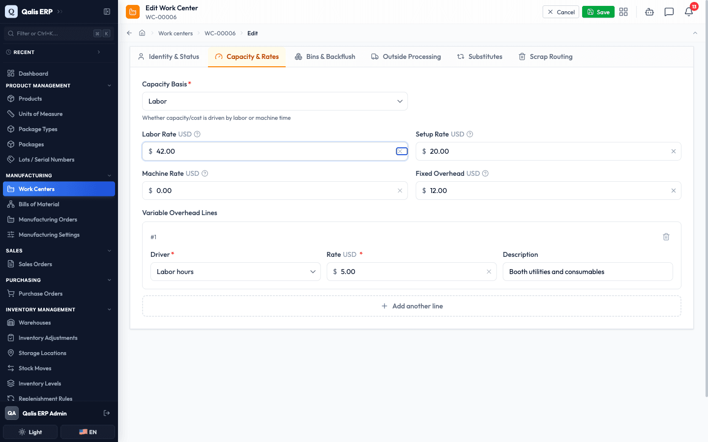Screen dimensions: 708x442
Task: Switch to the Scrap Routing tab
Action: tap(546, 56)
